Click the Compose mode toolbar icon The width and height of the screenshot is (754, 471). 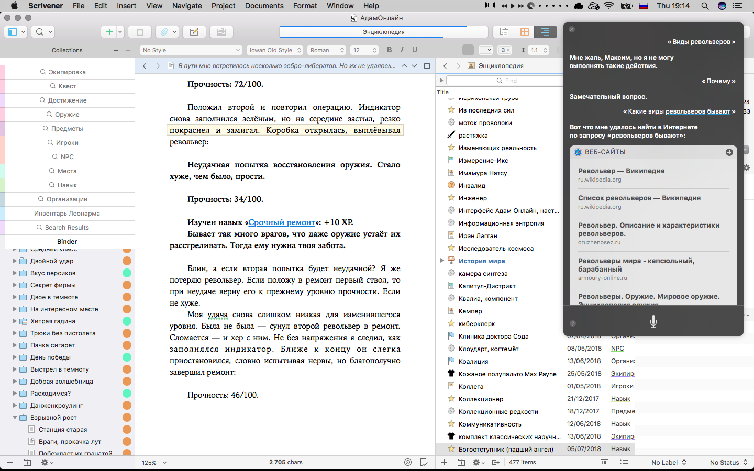221,32
